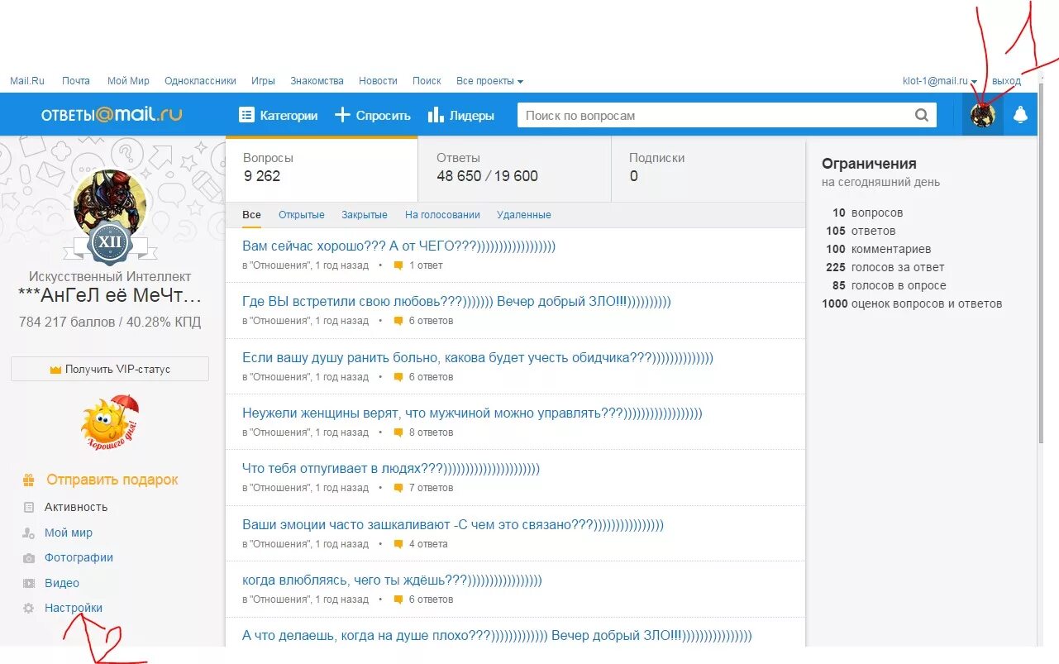This screenshot has width=1059, height=664.
Task: Click the XII rank badge
Action: 110,242
